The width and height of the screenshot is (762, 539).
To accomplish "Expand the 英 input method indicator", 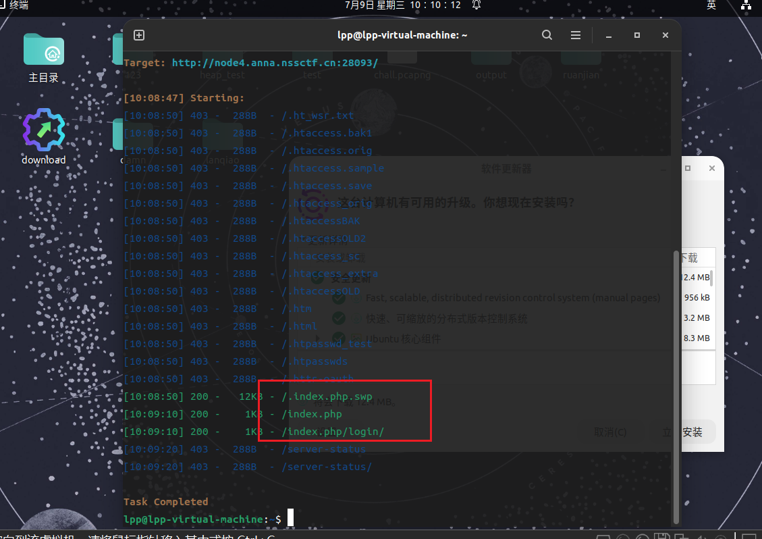I will click(711, 5).
